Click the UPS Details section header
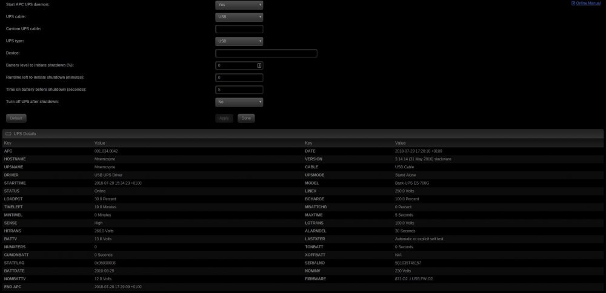606x293 pixels. coord(302,134)
